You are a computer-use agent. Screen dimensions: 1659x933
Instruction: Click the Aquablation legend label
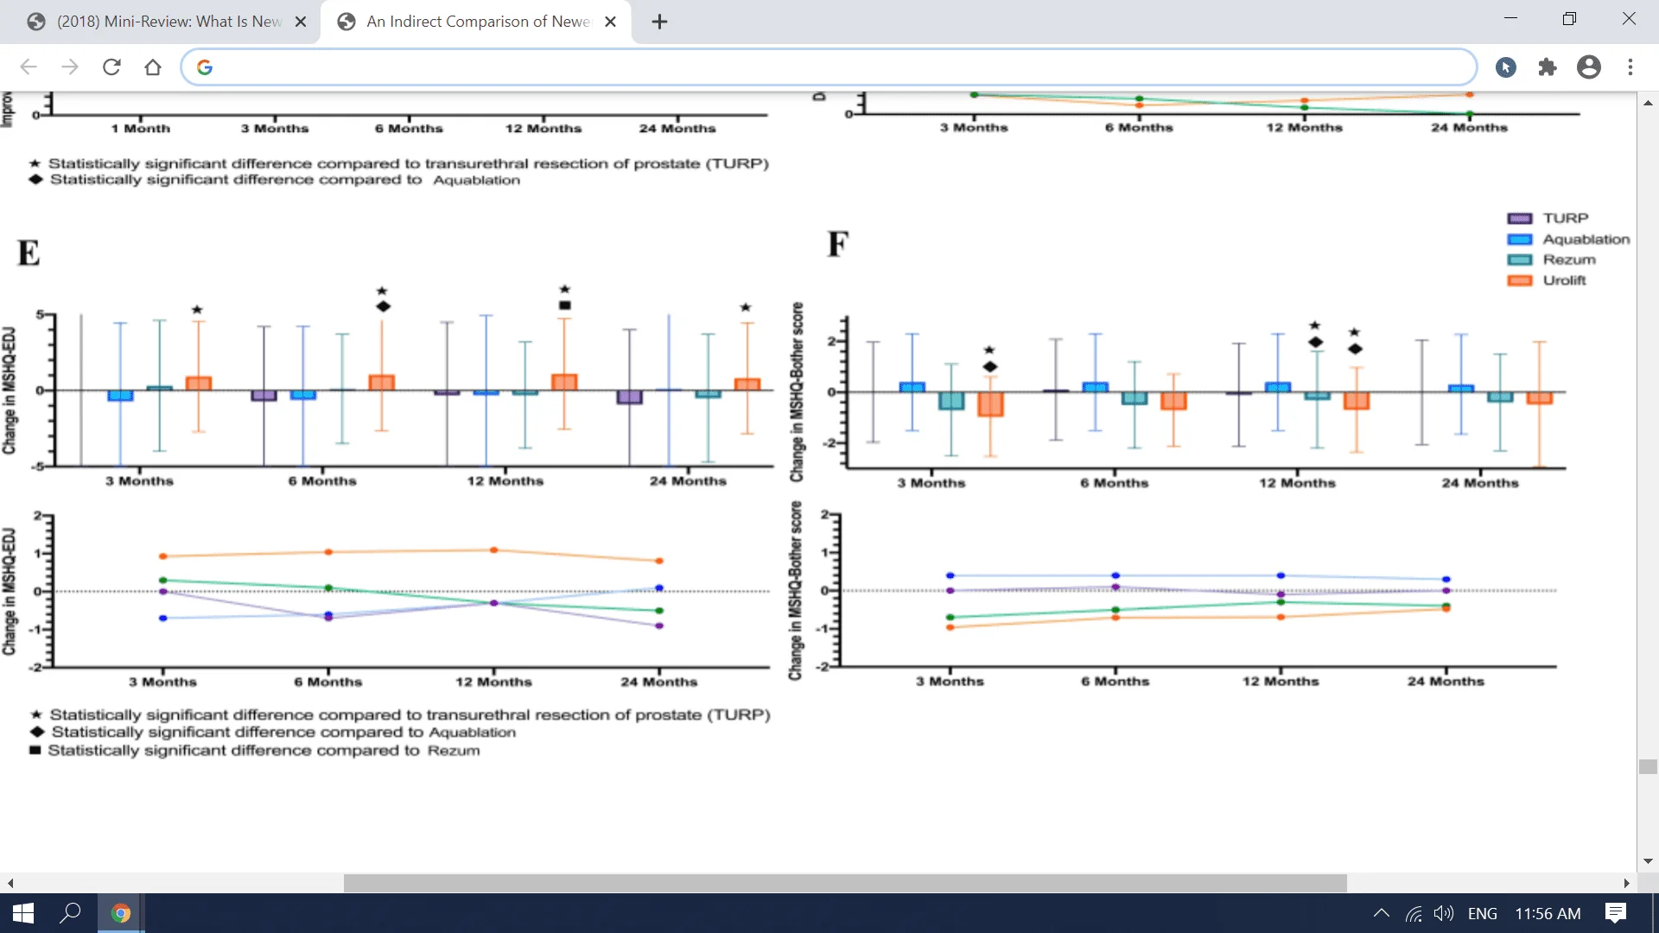(x=1586, y=239)
